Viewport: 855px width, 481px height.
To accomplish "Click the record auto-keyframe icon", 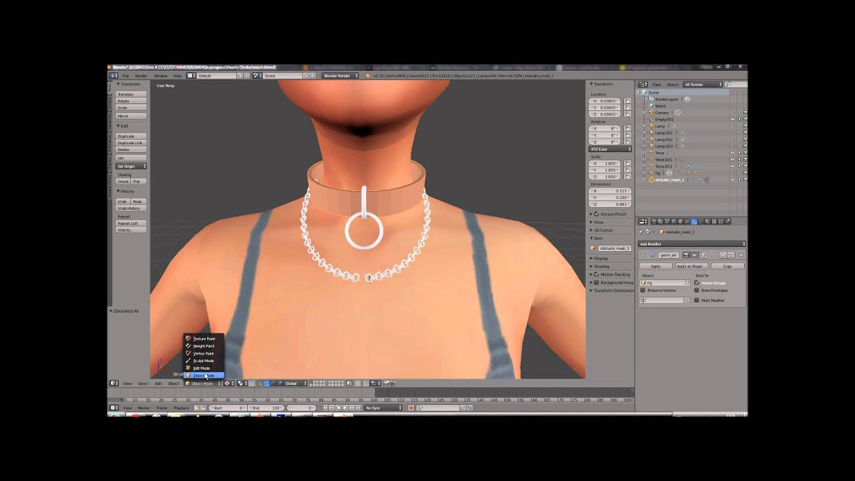I will coord(411,408).
